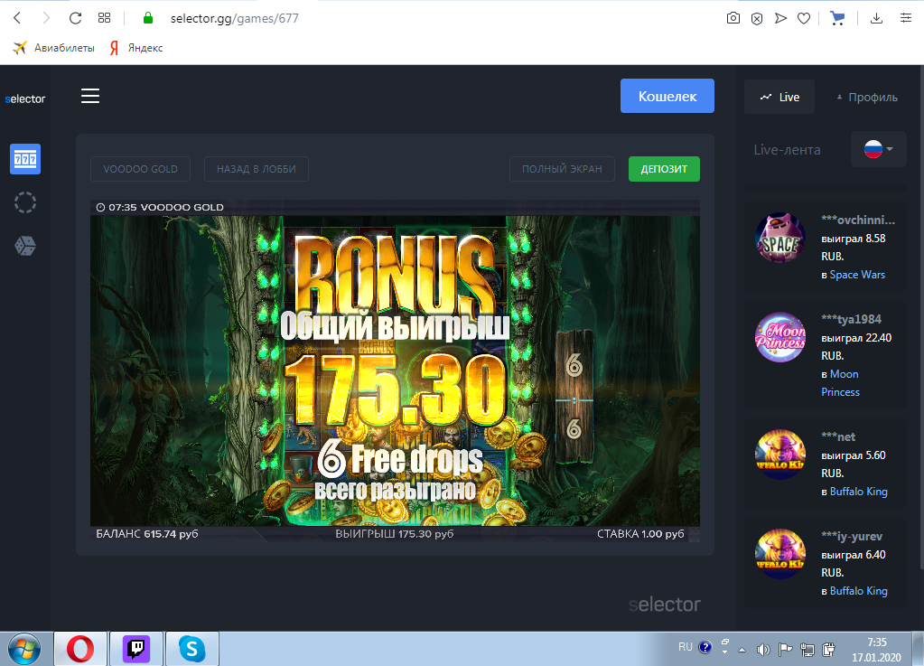The width and height of the screenshot is (924, 666).
Task: Click the ***tya1984 username
Action: coord(852,319)
